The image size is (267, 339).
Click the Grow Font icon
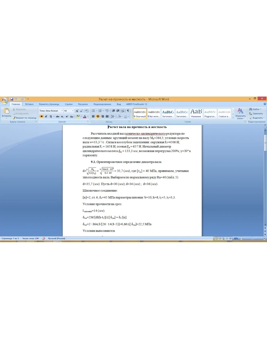pos(77,111)
